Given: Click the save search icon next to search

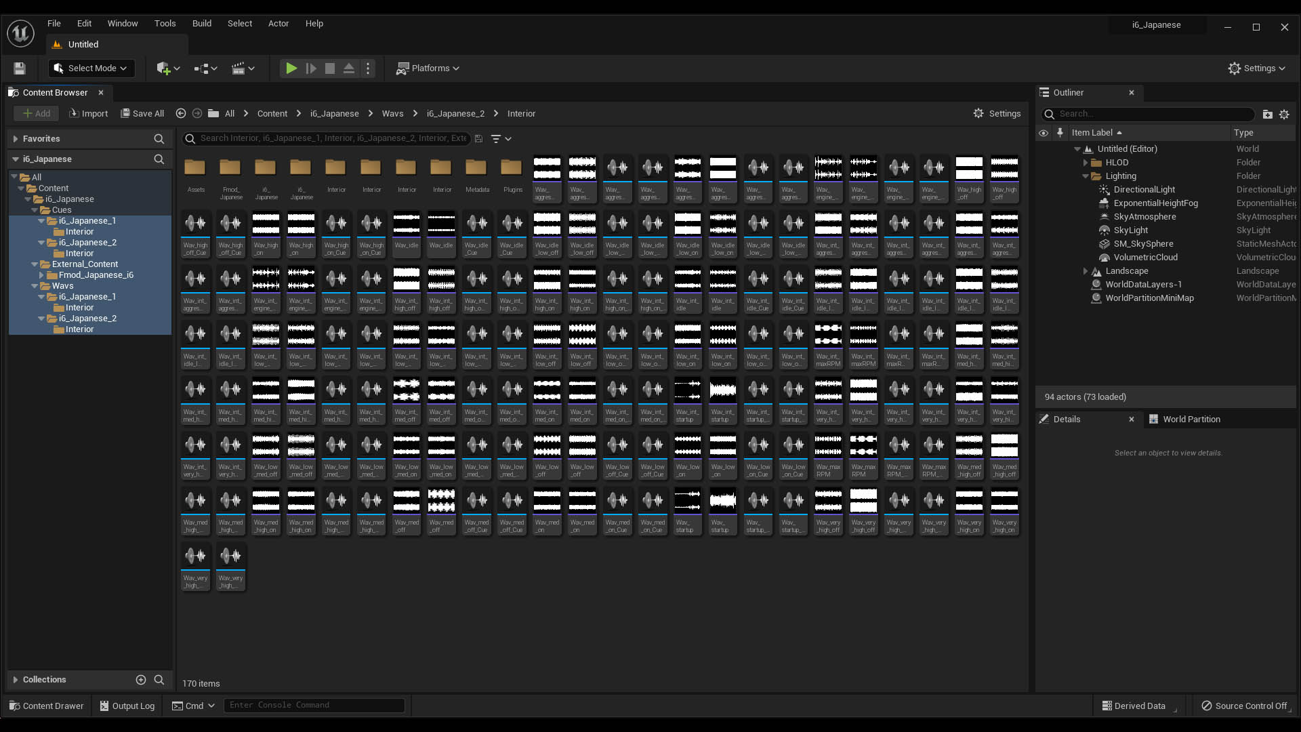Looking at the screenshot, I should tap(478, 139).
